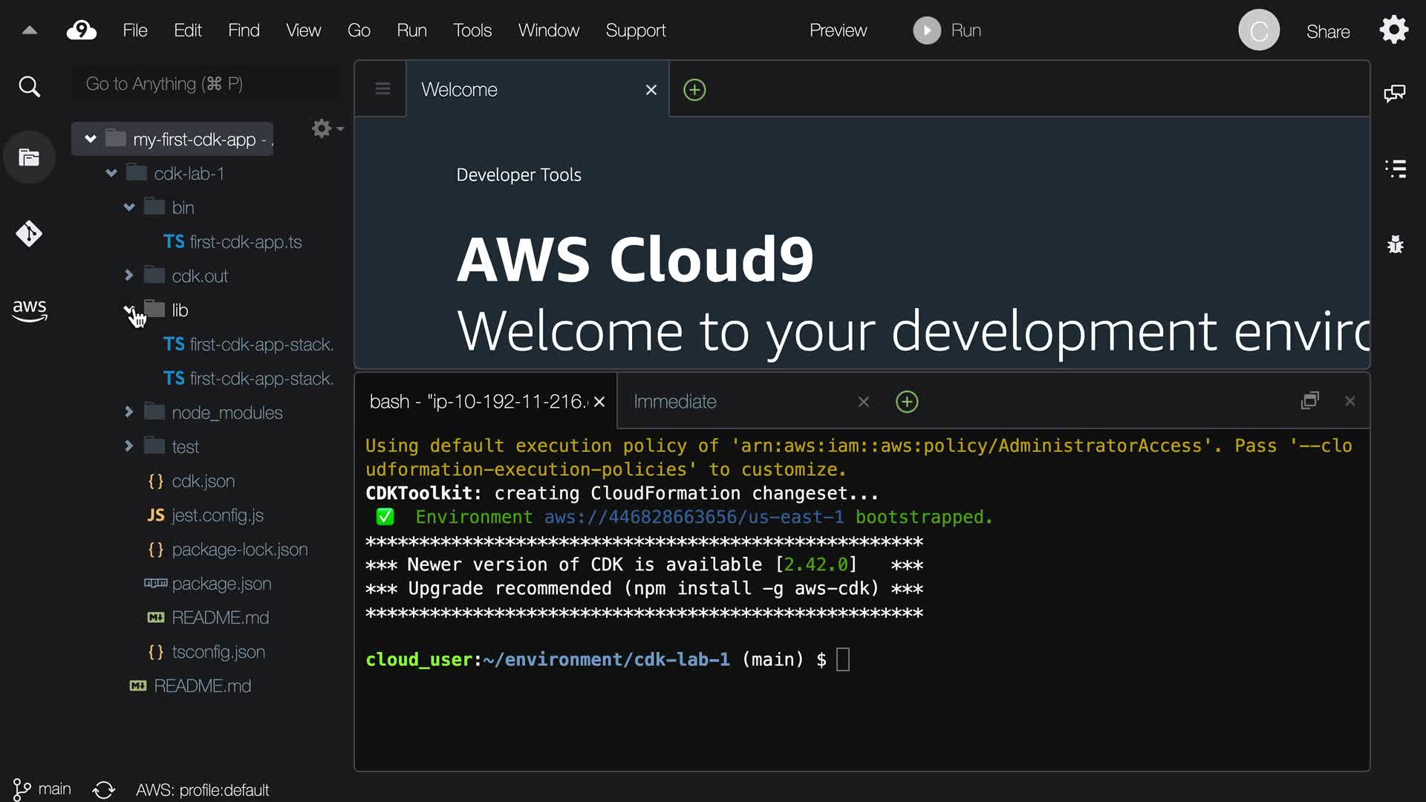Click the search magnifier in sidebar
The image size is (1426, 802).
[x=29, y=87]
